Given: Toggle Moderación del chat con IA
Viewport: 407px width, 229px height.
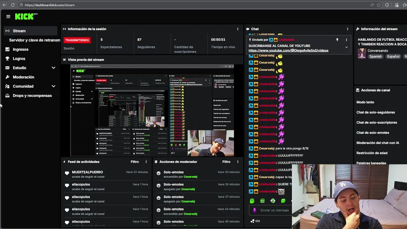Looking at the screenshot, I should coord(378,143).
